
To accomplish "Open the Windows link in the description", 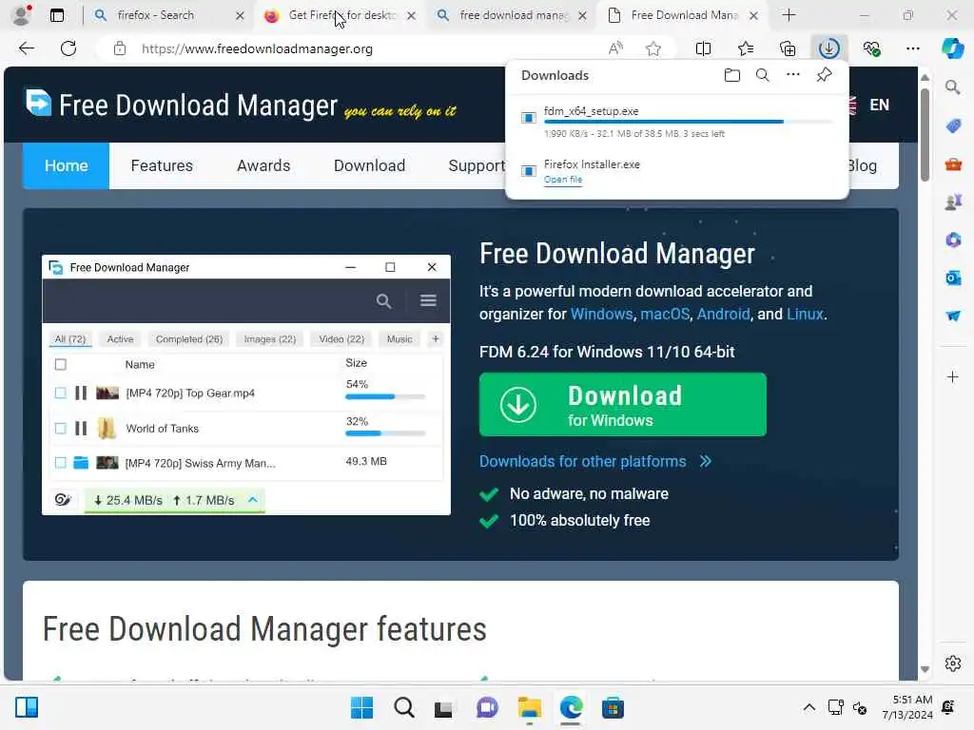I will 601,314.
